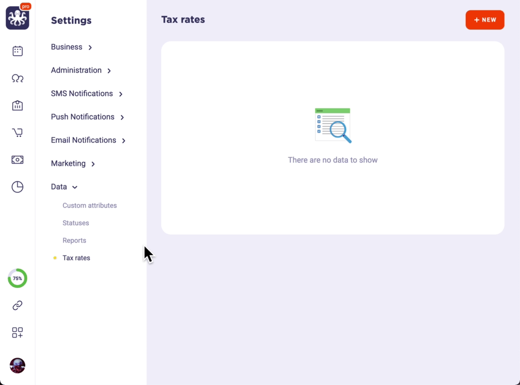Screen dimensions: 520x385
Task: Click the inventory box icon in sidebar
Action: [17, 105]
